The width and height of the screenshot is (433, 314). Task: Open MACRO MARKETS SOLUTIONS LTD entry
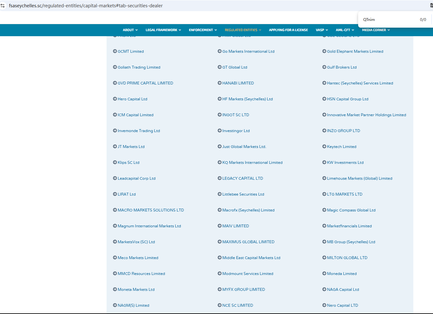[151, 210]
